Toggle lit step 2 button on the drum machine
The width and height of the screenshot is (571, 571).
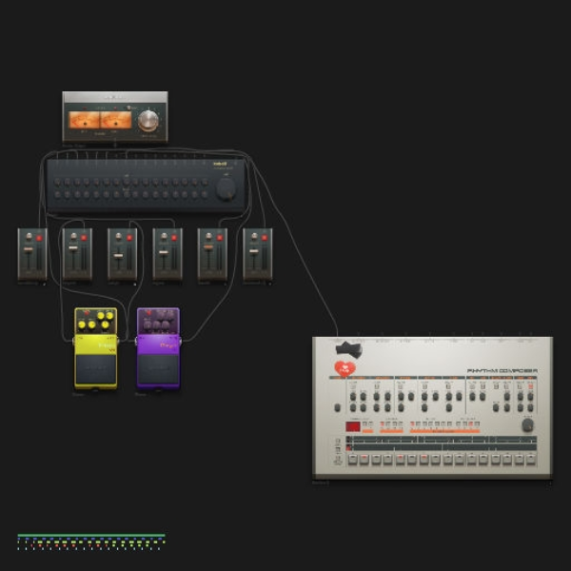(x=364, y=459)
